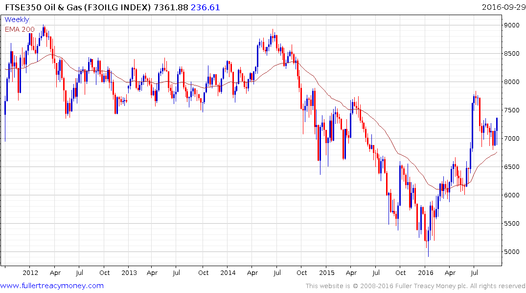Click the 'Weekly' interval label

(x=17, y=20)
